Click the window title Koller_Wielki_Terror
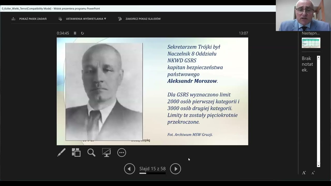The width and height of the screenshot is (331, 186). (x=51, y=9)
